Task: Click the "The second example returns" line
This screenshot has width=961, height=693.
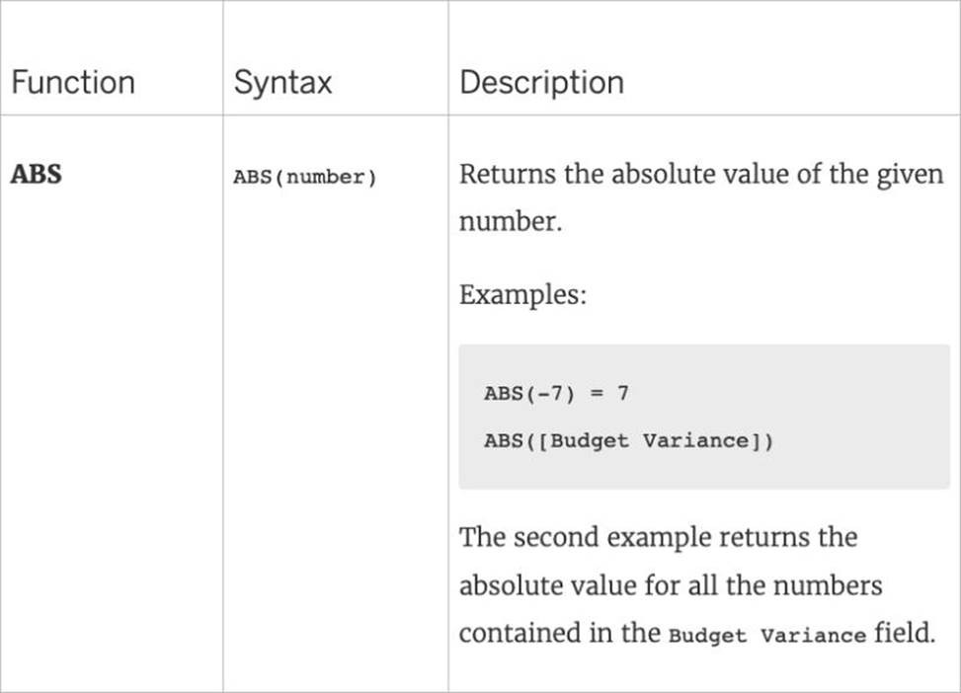Action: (658, 538)
